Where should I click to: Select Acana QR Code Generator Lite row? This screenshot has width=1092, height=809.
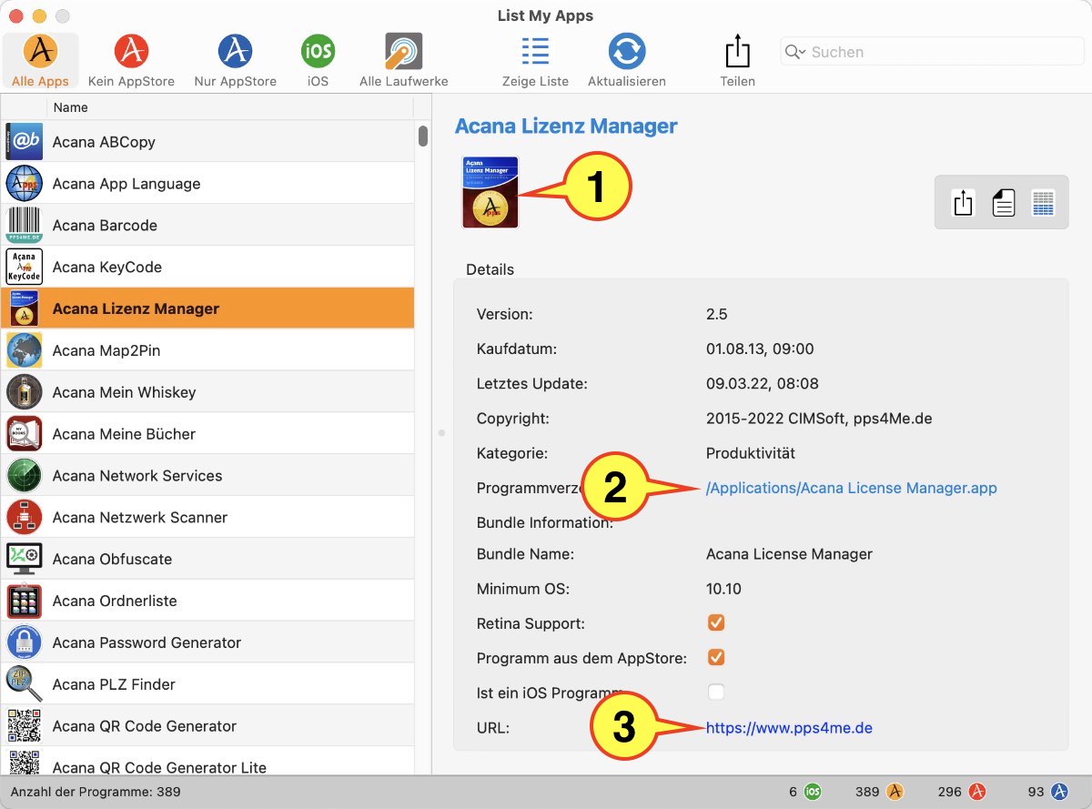[x=159, y=768]
